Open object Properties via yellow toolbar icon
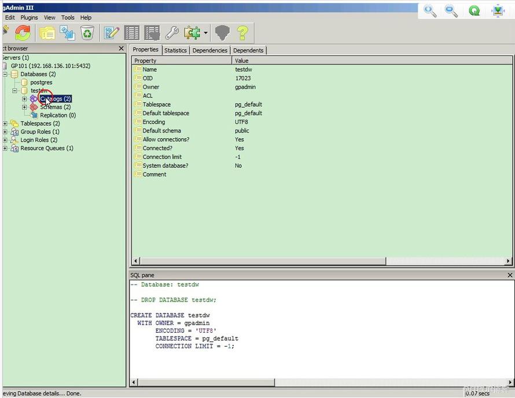 [47, 33]
